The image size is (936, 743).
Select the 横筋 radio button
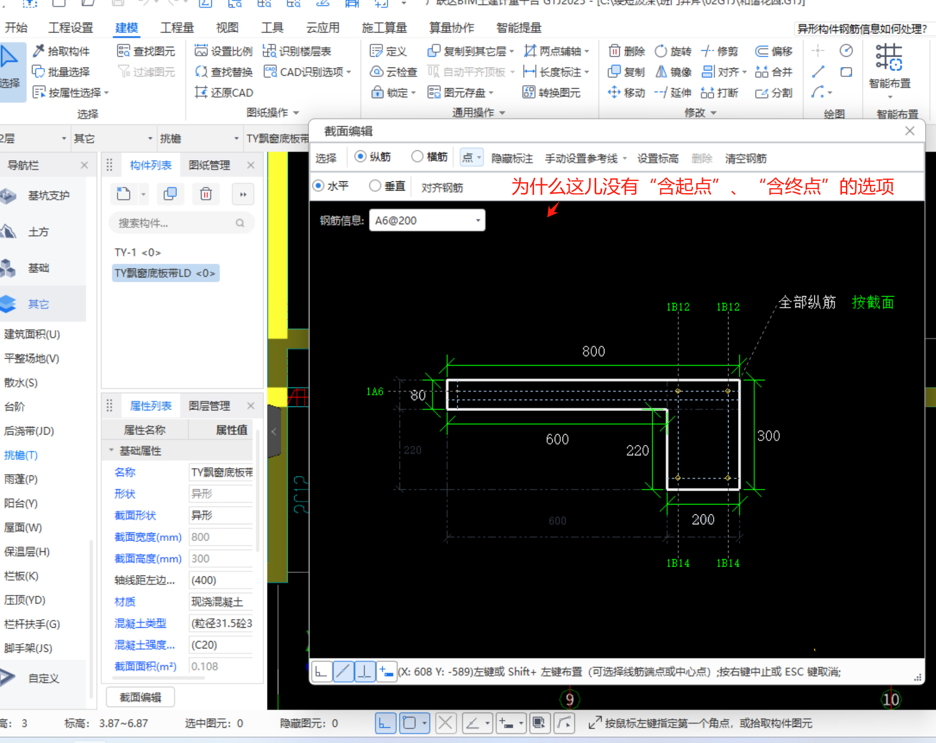point(417,157)
